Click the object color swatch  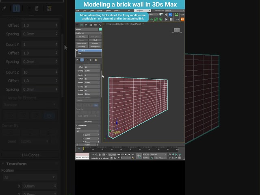click(100, 29)
